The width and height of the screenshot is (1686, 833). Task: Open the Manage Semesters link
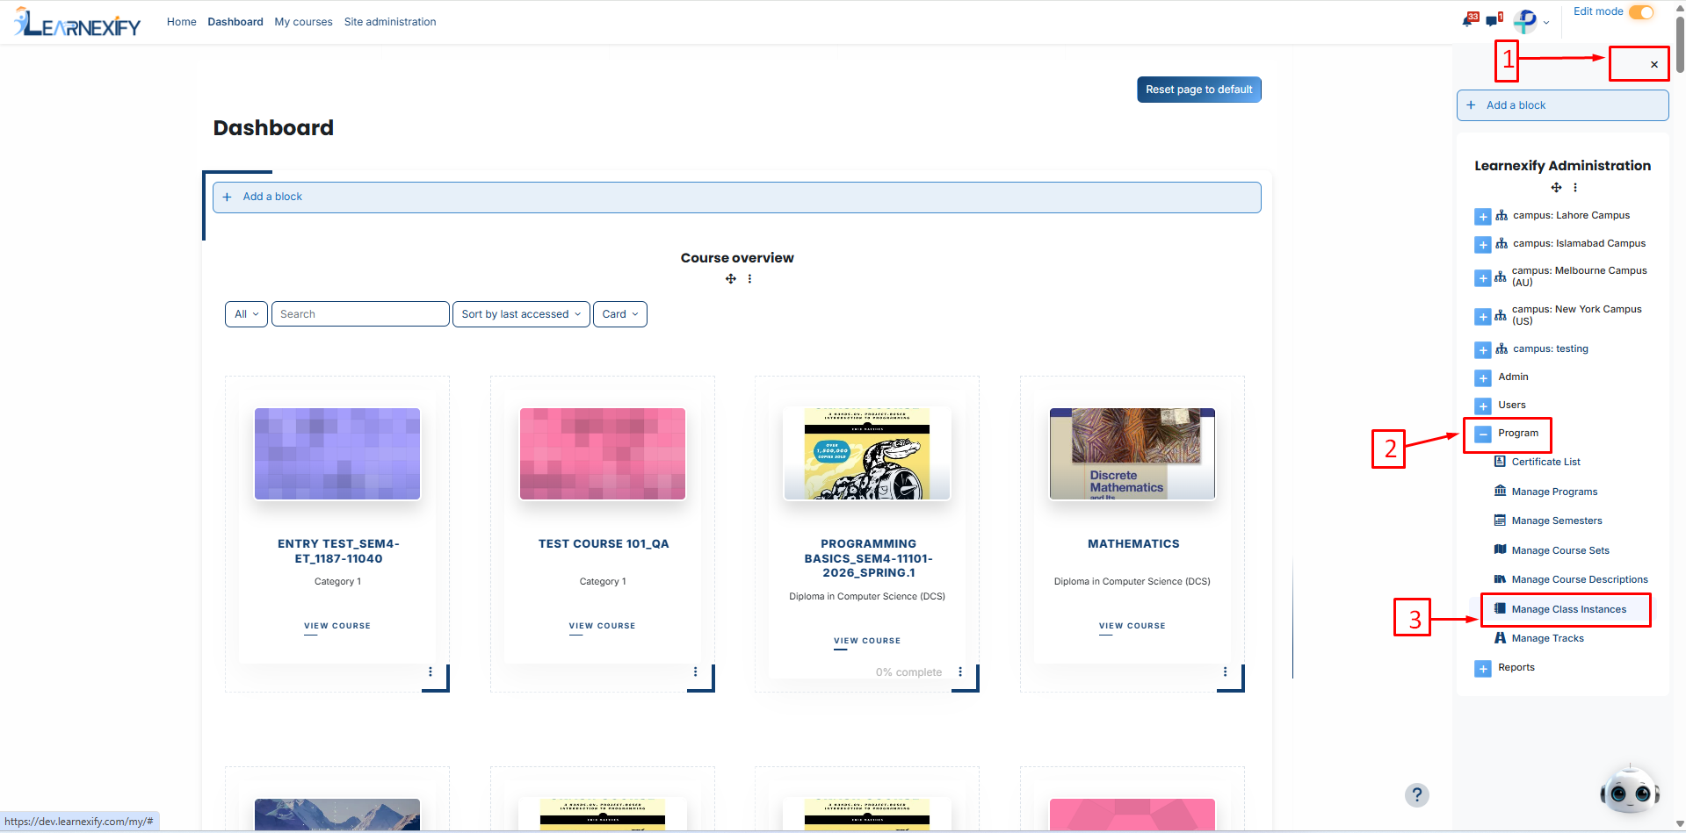tap(1557, 521)
